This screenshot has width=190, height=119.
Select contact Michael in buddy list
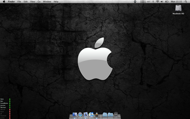point(3,107)
